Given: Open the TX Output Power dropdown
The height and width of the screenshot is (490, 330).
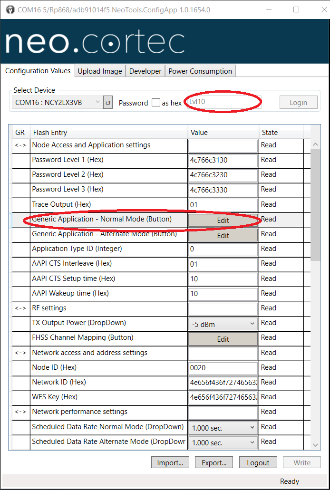Looking at the screenshot, I should point(223,324).
